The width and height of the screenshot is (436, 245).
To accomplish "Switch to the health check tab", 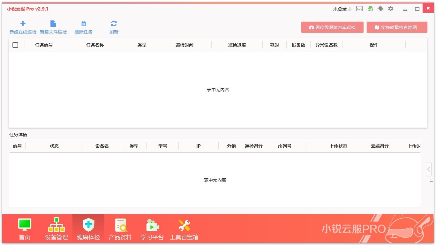I will 88,228.
